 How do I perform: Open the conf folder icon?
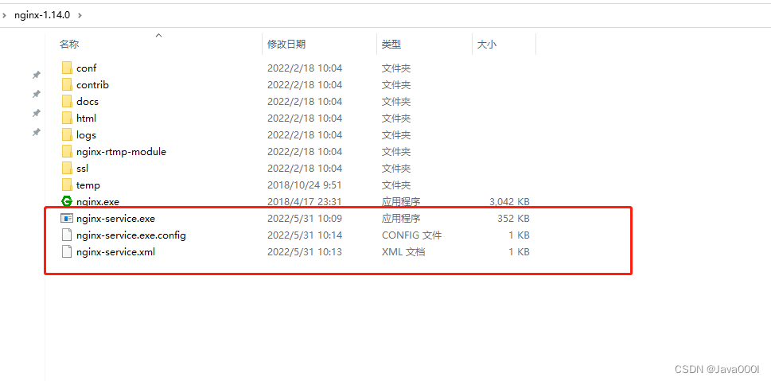point(67,68)
